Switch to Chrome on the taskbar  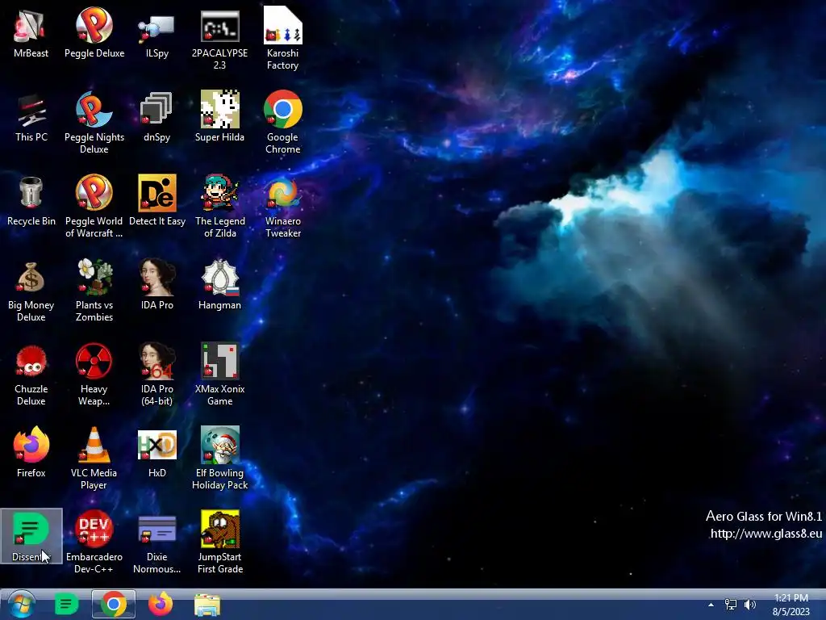pos(113,604)
